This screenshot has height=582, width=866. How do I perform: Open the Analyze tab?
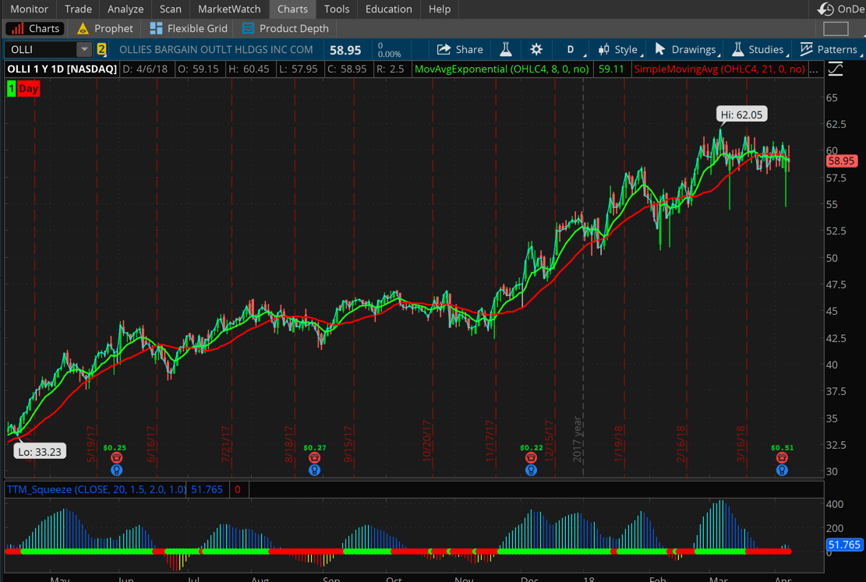coord(125,9)
